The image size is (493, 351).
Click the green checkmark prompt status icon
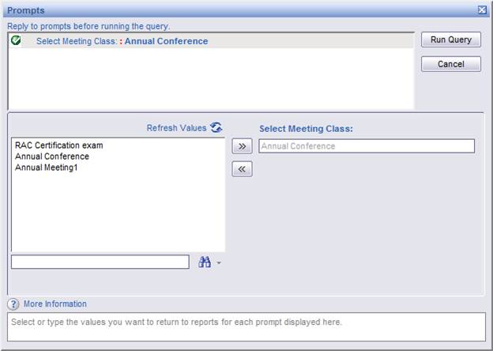point(17,41)
